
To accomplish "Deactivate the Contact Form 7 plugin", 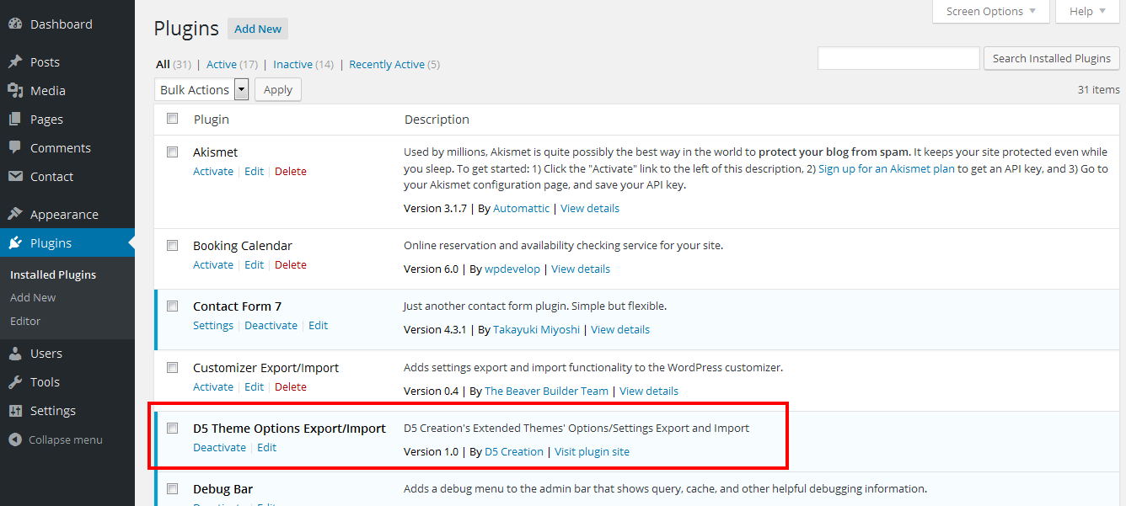I will click(271, 325).
